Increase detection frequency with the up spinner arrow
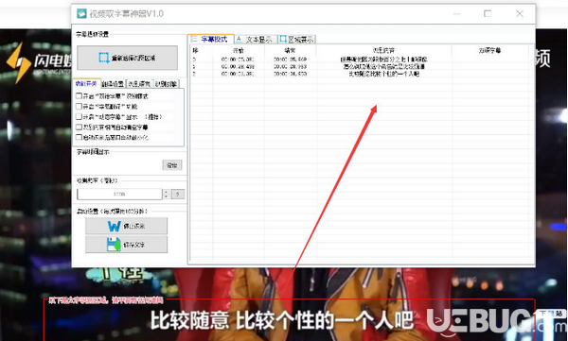The height and width of the screenshot is (341, 568). [167, 192]
